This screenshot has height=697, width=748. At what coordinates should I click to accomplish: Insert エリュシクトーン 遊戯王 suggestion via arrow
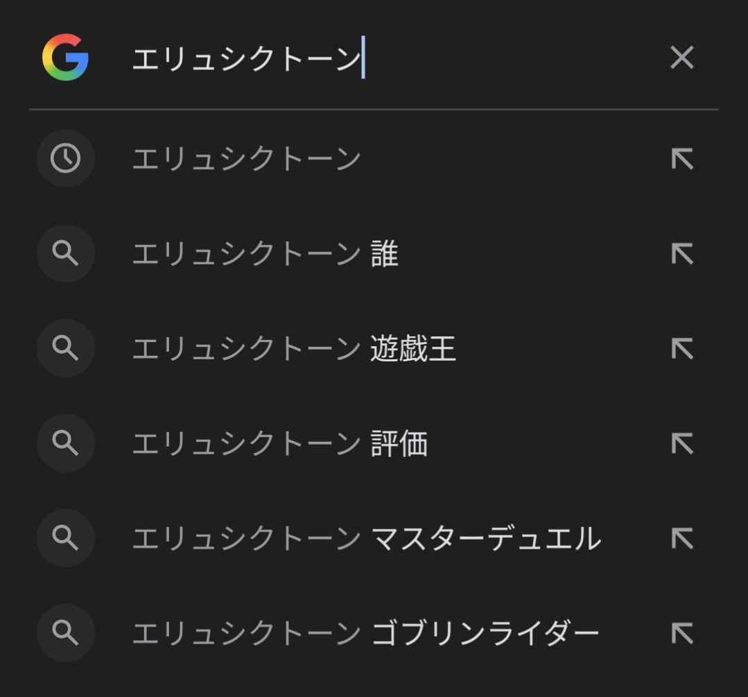pyautogui.click(x=682, y=349)
